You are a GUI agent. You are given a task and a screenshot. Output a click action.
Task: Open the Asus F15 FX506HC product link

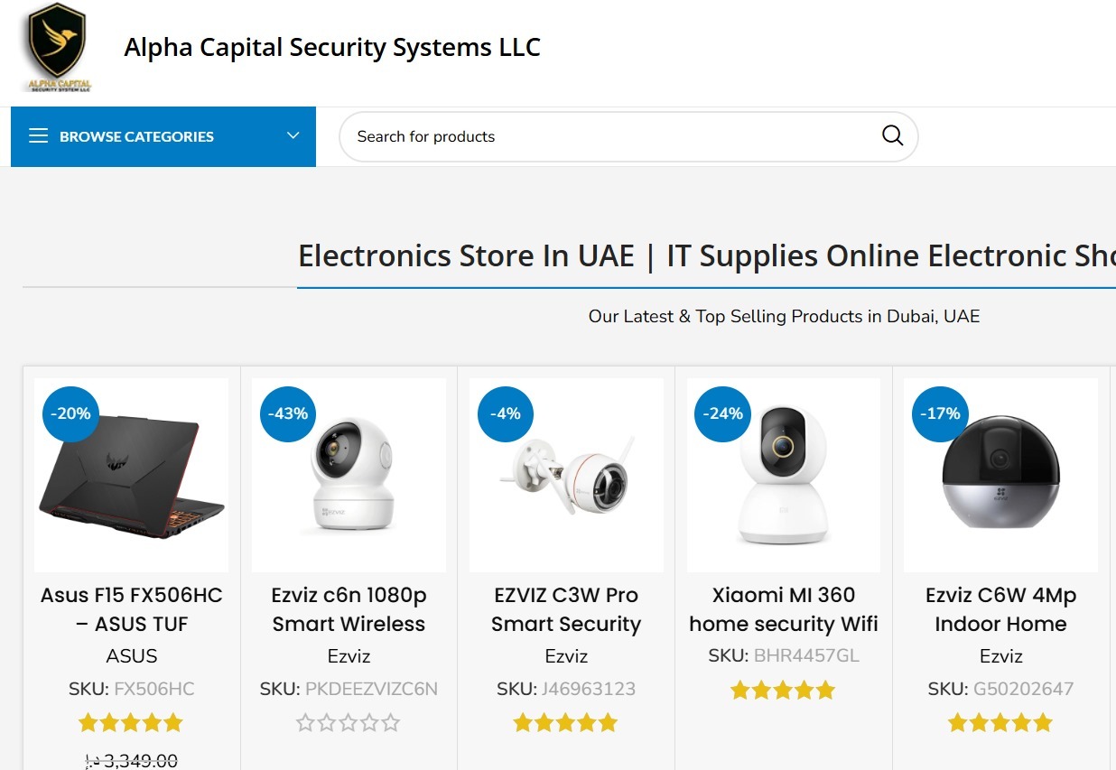click(132, 609)
